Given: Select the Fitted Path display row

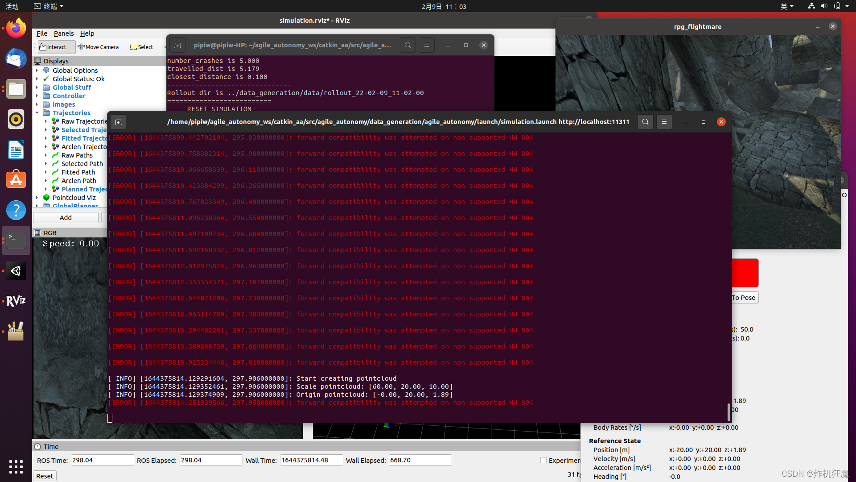Looking at the screenshot, I should coord(78,172).
